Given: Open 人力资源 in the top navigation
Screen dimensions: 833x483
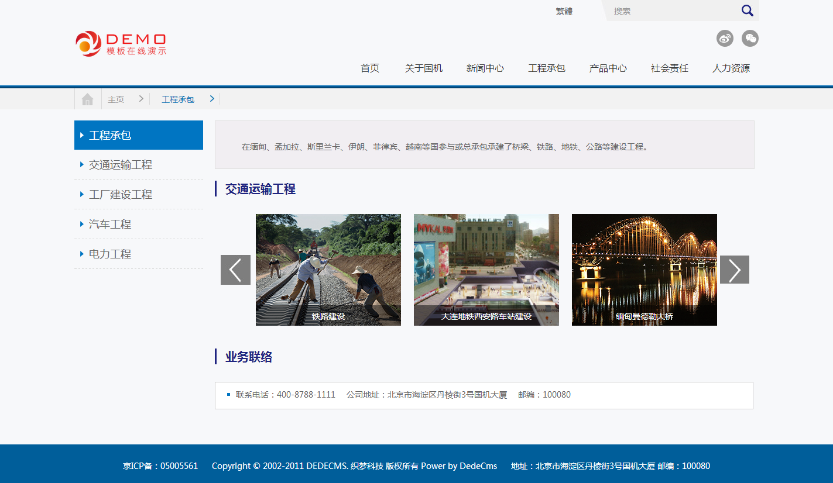Looking at the screenshot, I should (731, 68).
